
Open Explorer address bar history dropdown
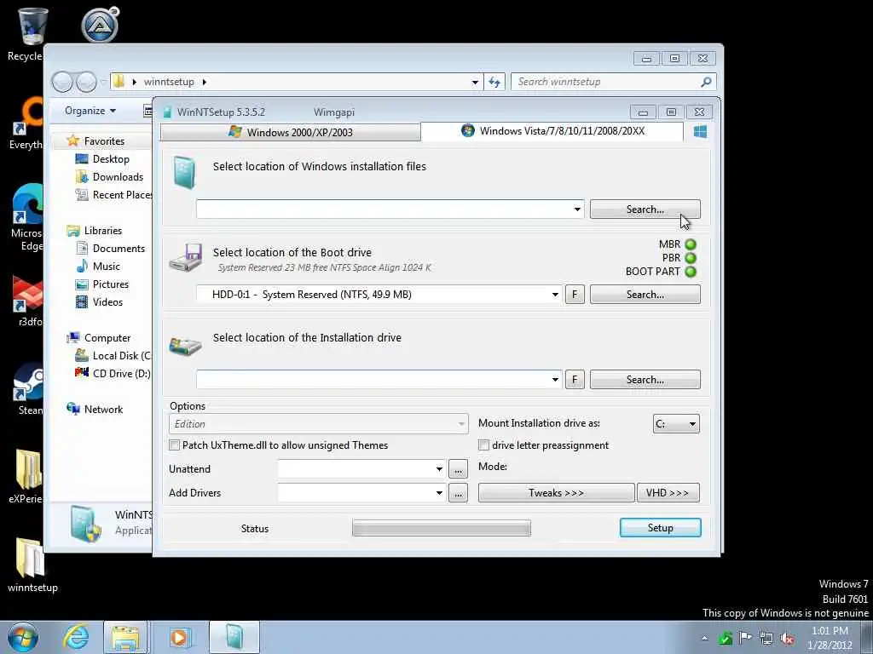click(x=475, y=83)
